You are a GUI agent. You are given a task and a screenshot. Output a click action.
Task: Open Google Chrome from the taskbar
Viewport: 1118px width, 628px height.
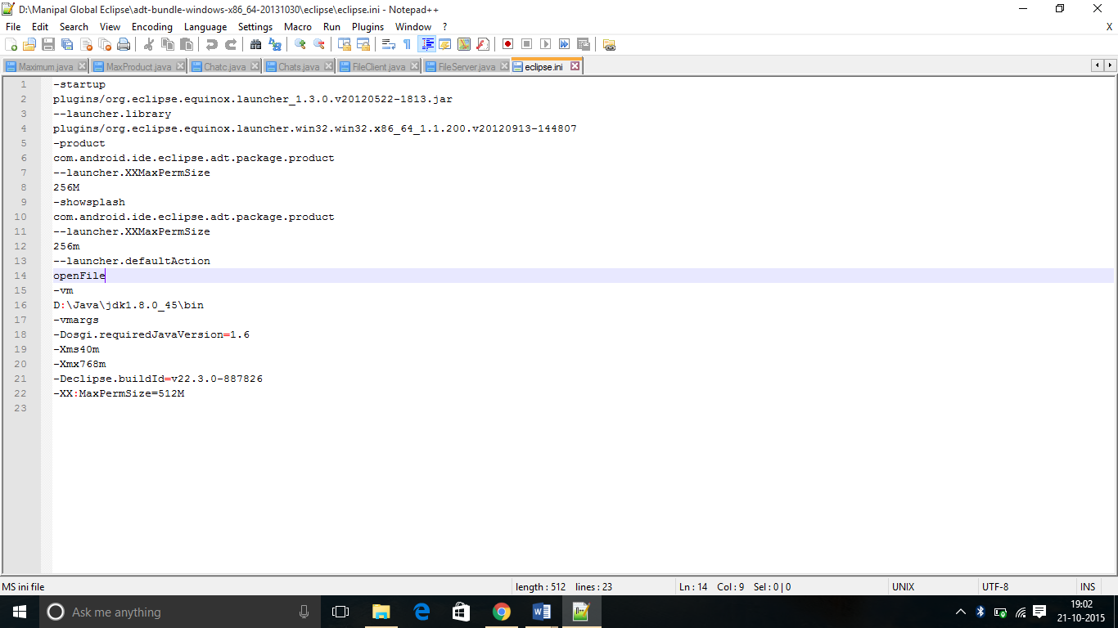tap(502, 612)
